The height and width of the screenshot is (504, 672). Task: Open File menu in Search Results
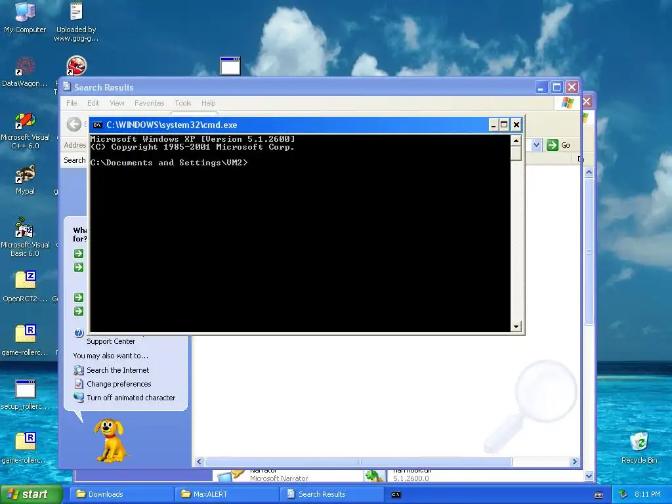pos(72,103)
